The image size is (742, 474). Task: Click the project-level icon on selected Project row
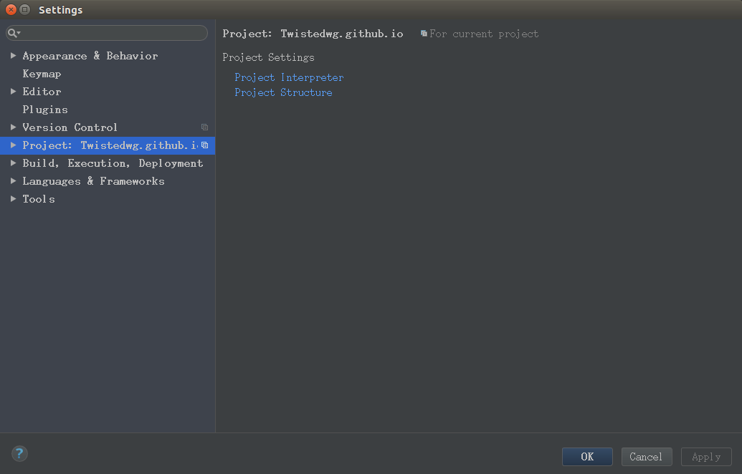(x=204, y=145)
